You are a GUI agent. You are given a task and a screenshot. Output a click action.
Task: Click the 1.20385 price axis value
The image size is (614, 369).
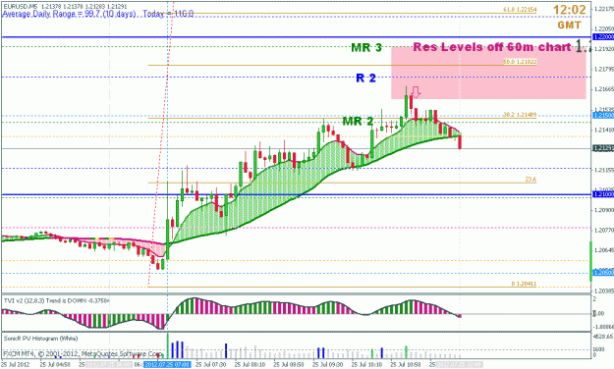[x=604, y=290]
